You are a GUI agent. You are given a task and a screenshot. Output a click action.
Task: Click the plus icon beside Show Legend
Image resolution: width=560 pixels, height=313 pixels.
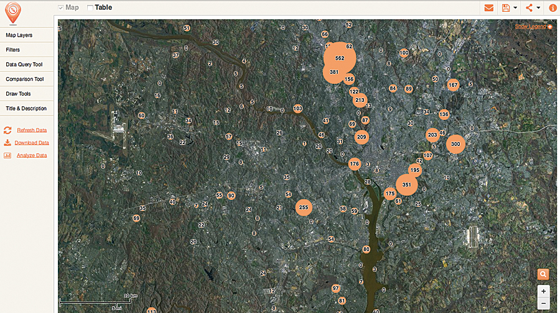click(550, 27)
